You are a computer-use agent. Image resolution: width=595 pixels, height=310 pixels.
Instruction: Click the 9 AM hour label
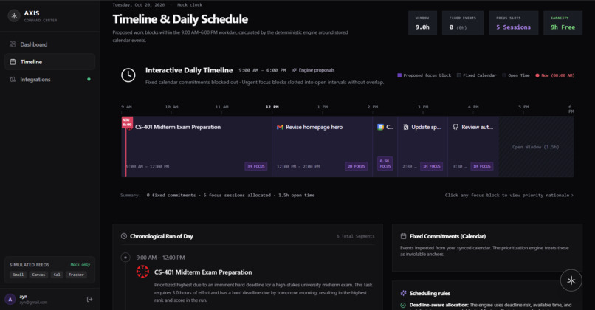click(126, 107)
